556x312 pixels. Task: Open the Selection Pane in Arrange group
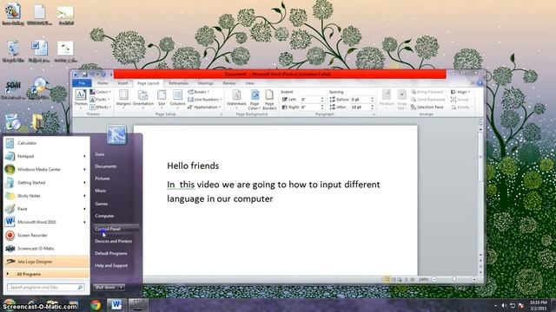click(x=427, y=107)
